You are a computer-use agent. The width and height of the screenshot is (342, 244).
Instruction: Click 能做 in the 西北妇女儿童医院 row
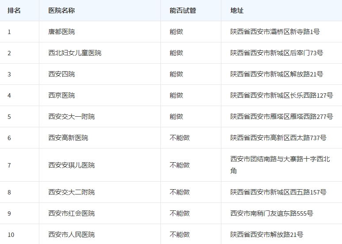176,53
